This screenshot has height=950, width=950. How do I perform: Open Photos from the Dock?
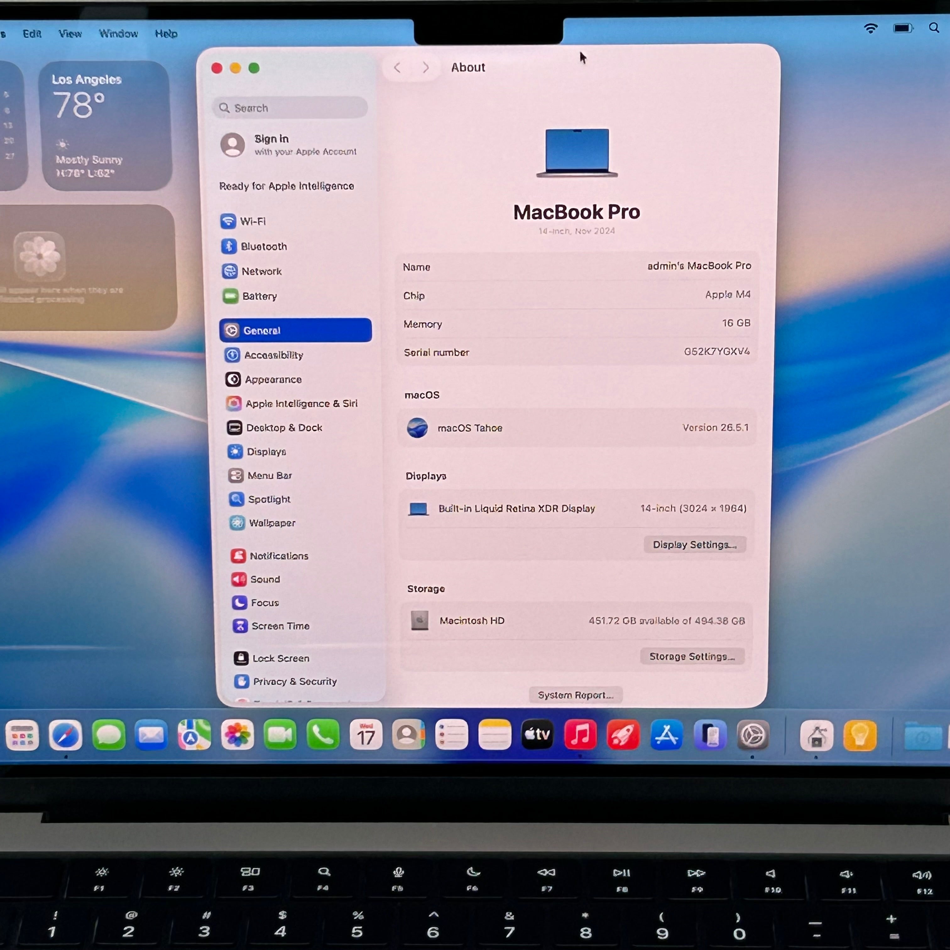point(237,734)
